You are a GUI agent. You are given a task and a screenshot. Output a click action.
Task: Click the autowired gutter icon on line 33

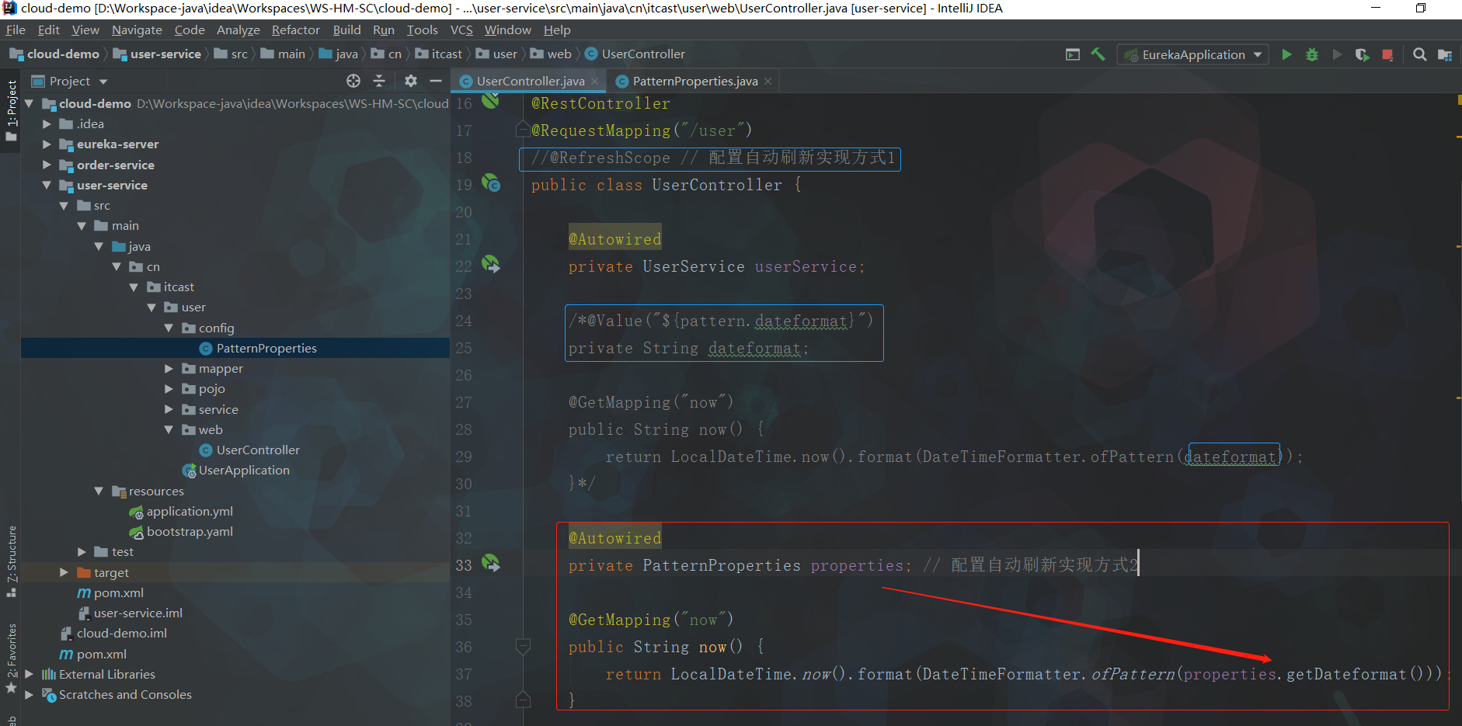[x=490, y=563]
